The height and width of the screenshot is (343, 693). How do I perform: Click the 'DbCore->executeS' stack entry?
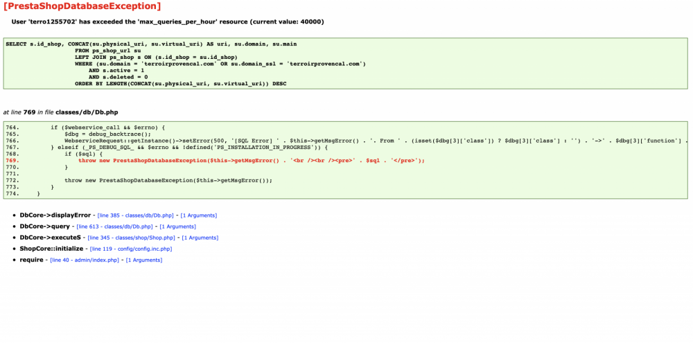pyautogui.click(x=50, y=238)
